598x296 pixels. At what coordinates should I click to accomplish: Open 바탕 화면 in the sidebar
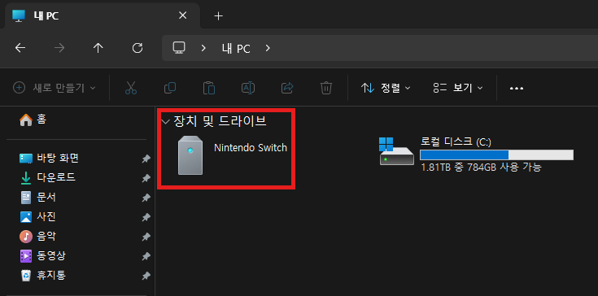pos(49,158)
